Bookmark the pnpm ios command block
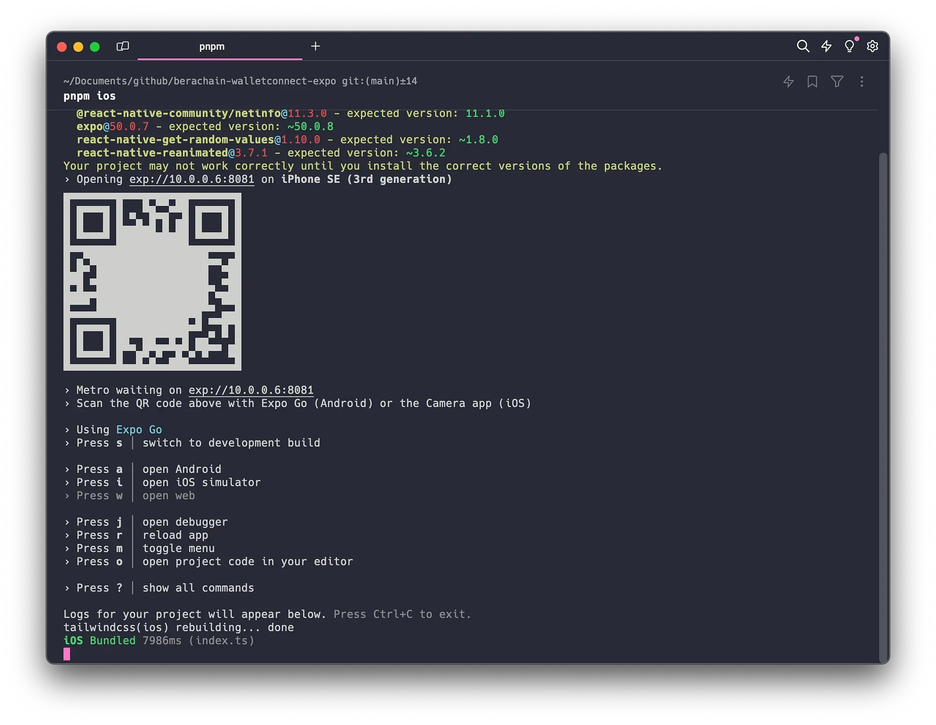Image resolution: width=936 pixels, height=725 pixels. (812, 81)
